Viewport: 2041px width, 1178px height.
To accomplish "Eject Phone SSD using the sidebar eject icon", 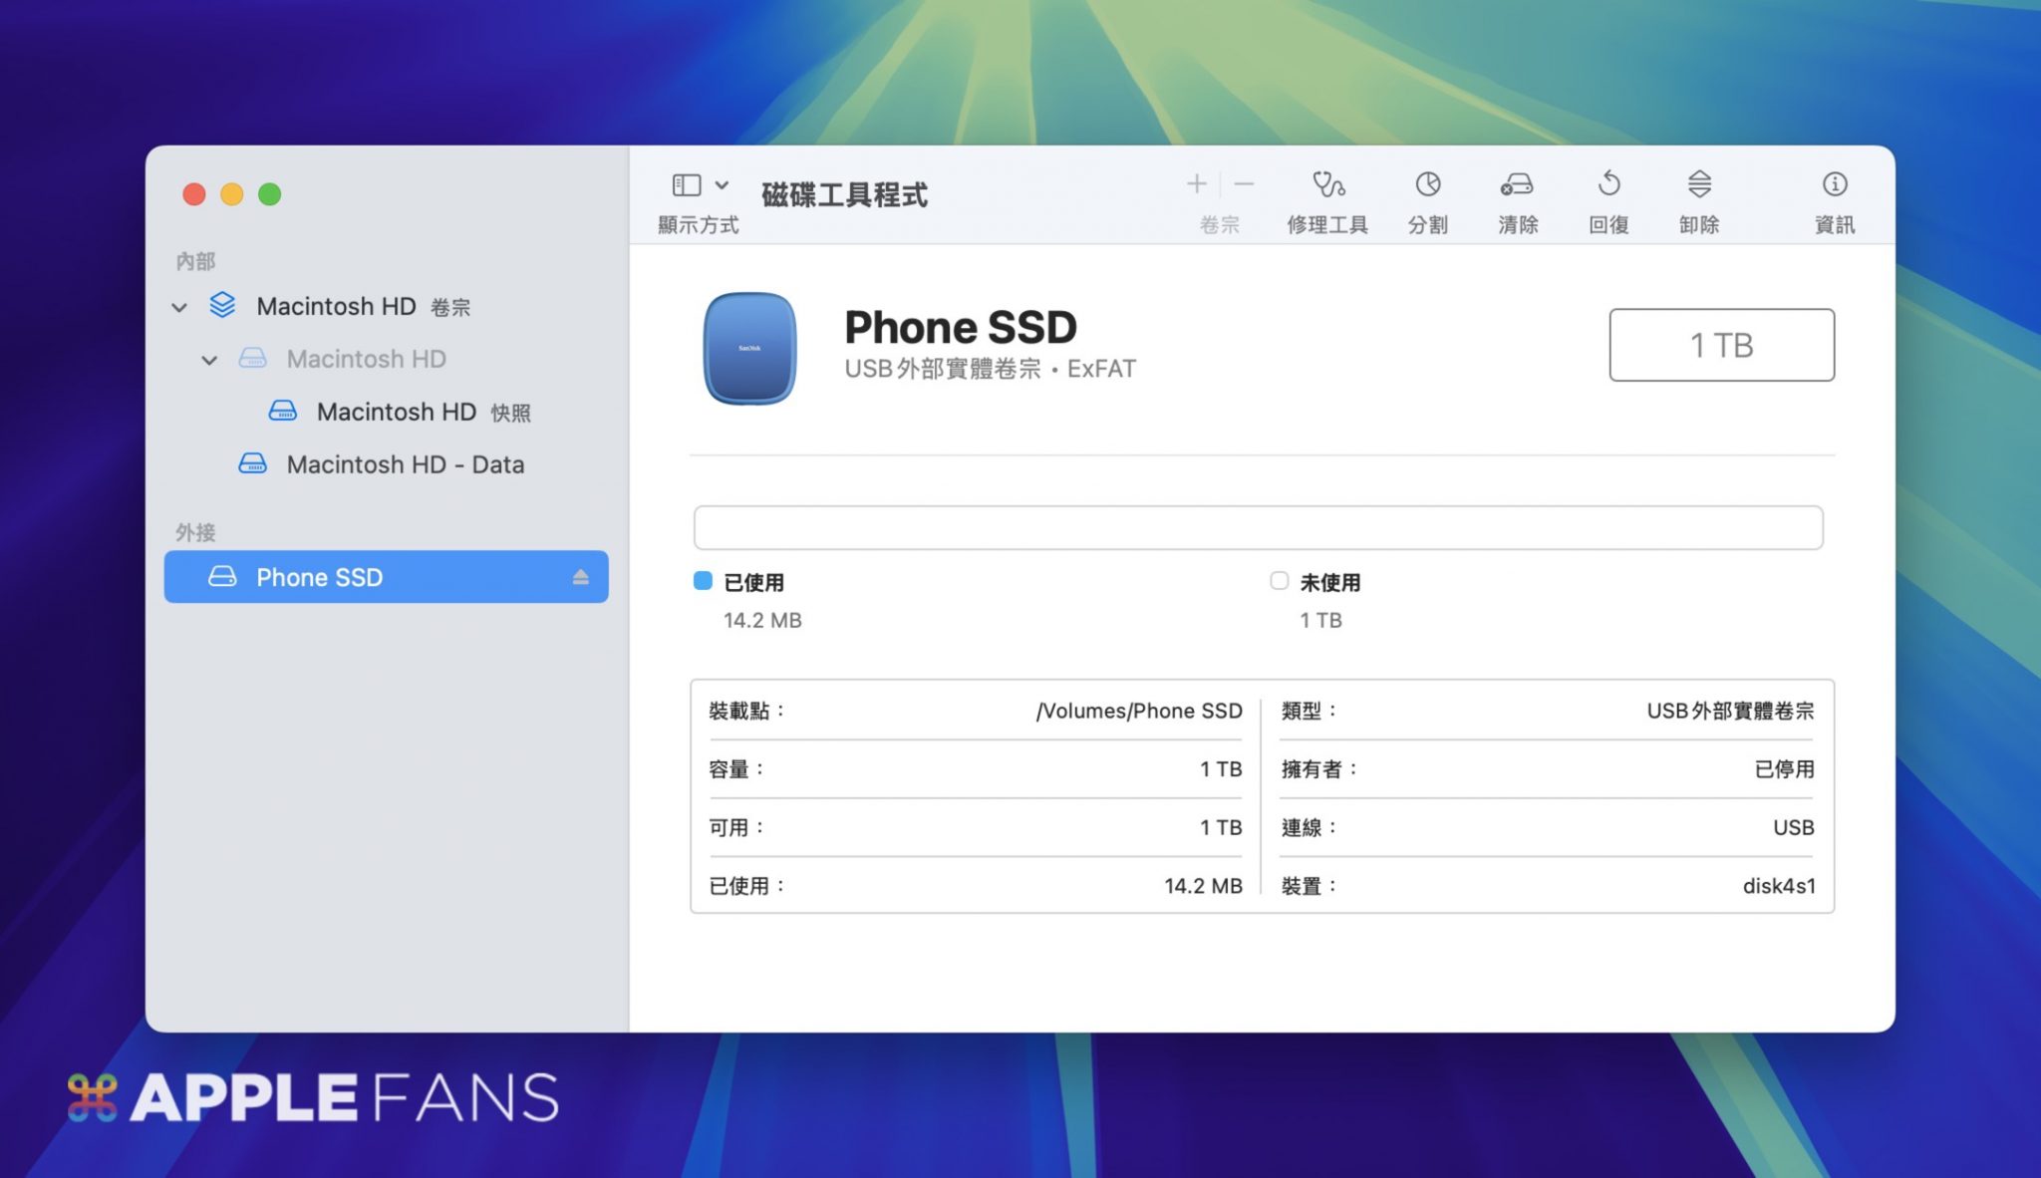I will (581, 578).
